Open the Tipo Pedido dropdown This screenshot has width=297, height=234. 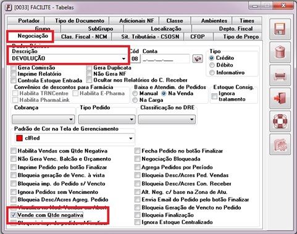pos(107,119)
